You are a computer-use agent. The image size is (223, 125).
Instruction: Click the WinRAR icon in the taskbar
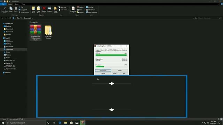click(x=83, y=123)
